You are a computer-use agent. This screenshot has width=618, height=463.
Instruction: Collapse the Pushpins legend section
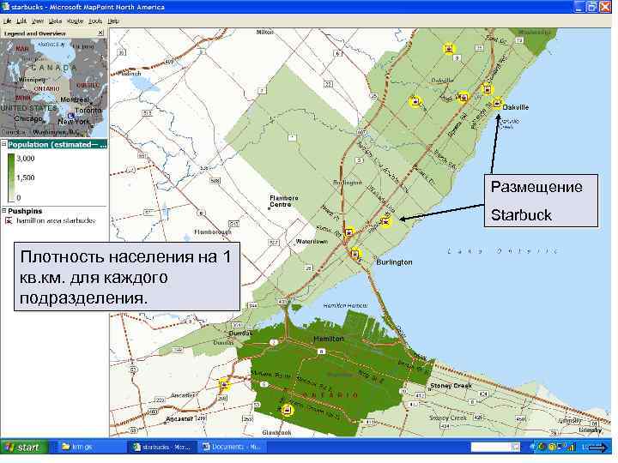(x=4, y=211)
